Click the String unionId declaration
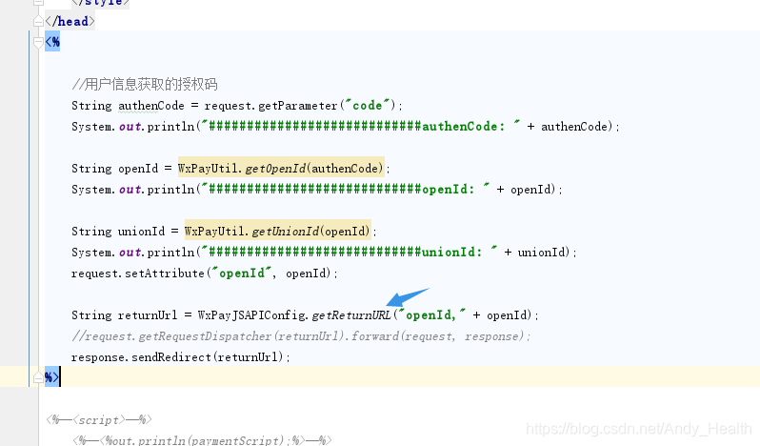The height and width of the screenshot is (446, 760). point(118,232)
